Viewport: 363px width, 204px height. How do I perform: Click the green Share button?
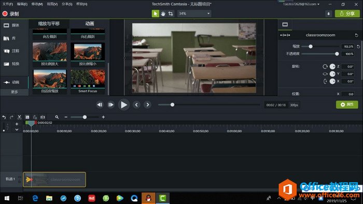[x=347, y=13]
